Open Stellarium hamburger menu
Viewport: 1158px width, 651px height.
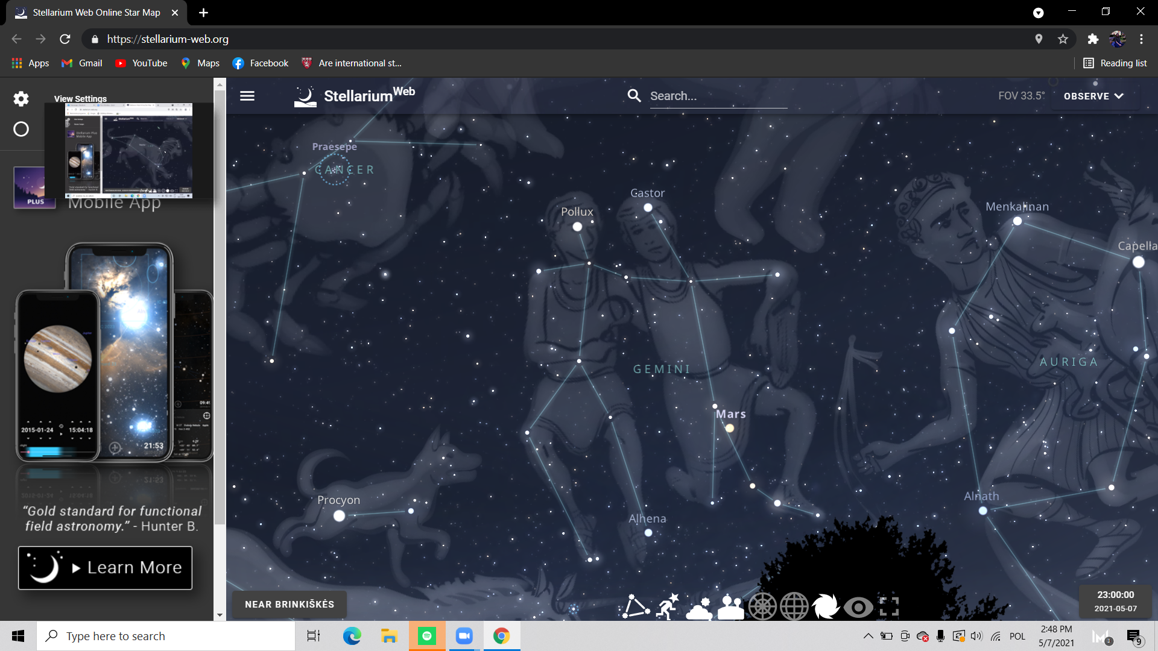247,96
